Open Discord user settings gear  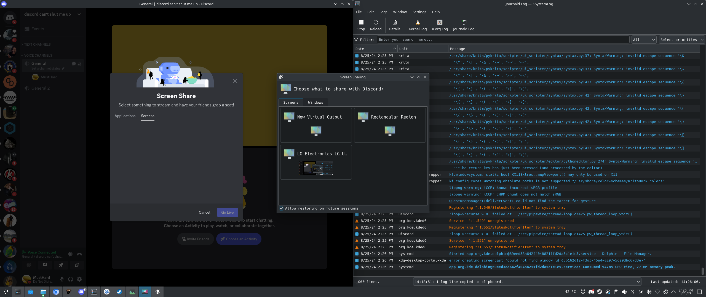[x=79, y=279]
